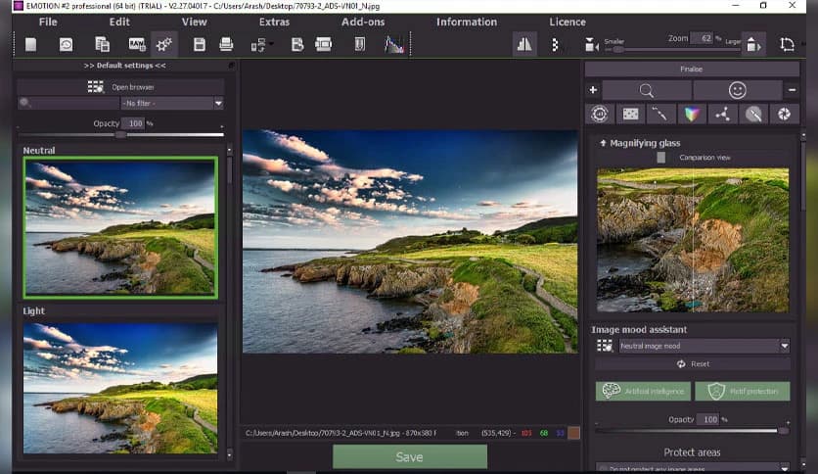This screenshot has height=474, width=818.
Task: Expand the Neutral image mood dropdown
Action: [x=704, y=346]
